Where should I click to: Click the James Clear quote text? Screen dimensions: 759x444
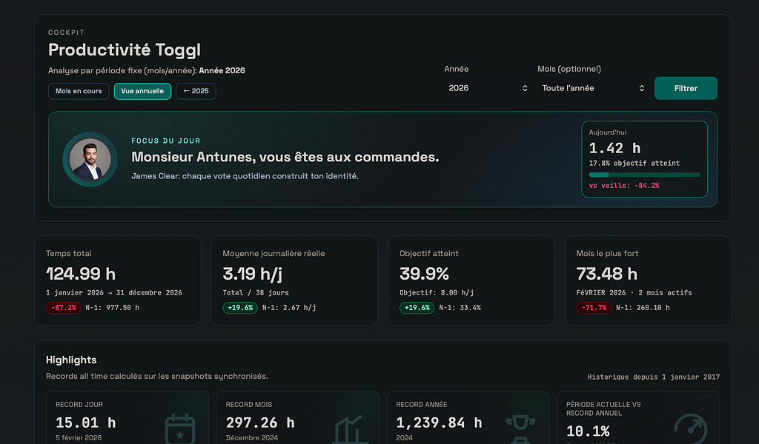click(245, 176)
